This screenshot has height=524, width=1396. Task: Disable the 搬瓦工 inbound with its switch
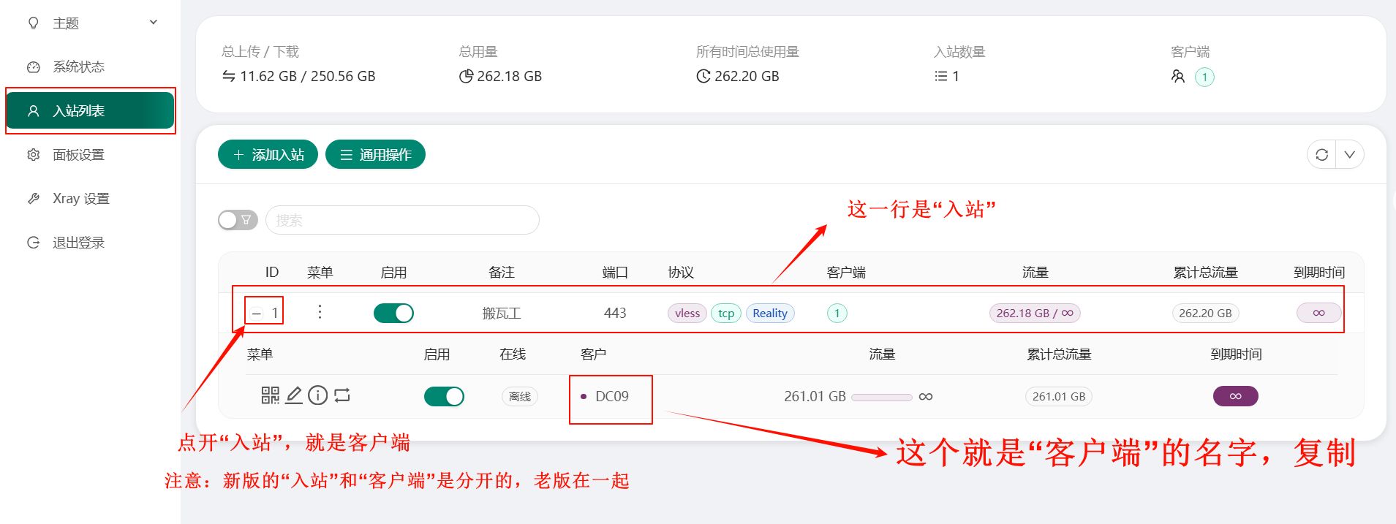[393, 313]
